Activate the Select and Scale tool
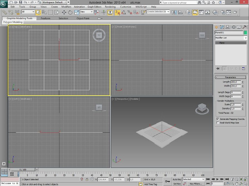Screen dimensions: 249x186 [x=76, y=12]
